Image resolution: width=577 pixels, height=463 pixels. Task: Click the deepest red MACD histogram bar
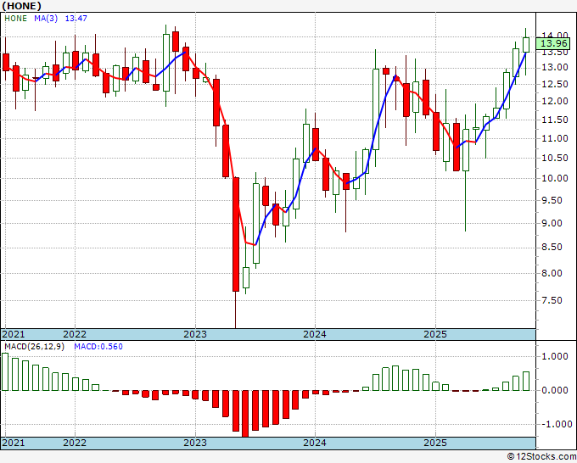245,413
